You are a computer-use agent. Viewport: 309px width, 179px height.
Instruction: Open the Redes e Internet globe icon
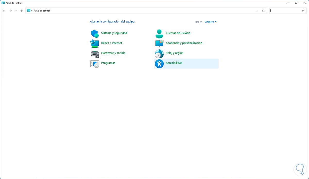pyautogui.click(x=95, y=43)
